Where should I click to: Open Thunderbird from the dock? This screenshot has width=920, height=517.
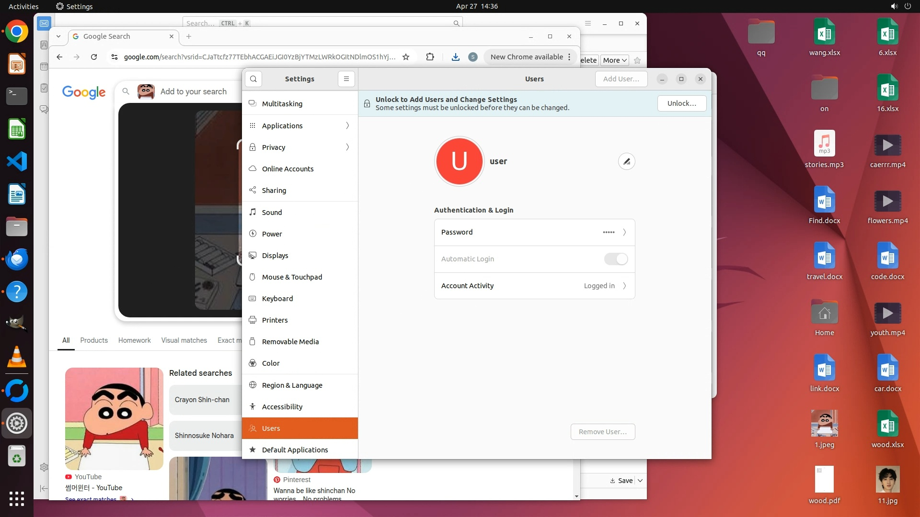pos(17,259)
